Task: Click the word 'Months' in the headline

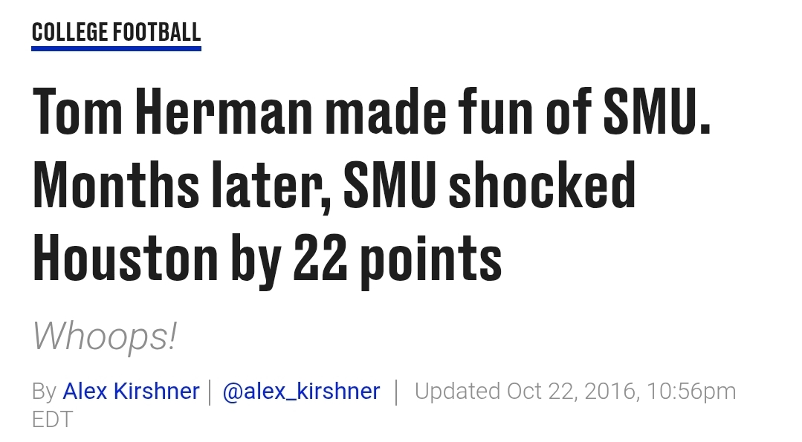Action: pos(116,184)
